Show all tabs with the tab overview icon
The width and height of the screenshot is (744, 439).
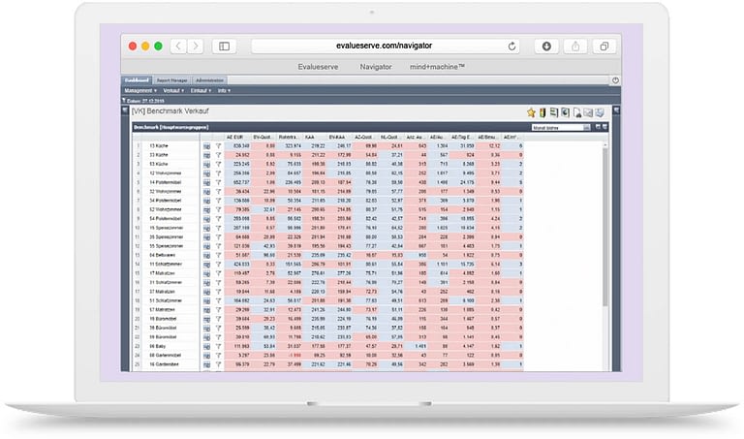(604, 47)
